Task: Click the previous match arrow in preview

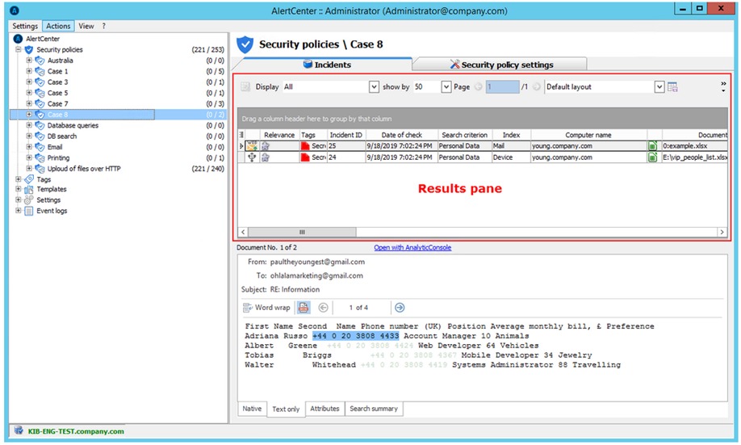Action: point(323,308)
